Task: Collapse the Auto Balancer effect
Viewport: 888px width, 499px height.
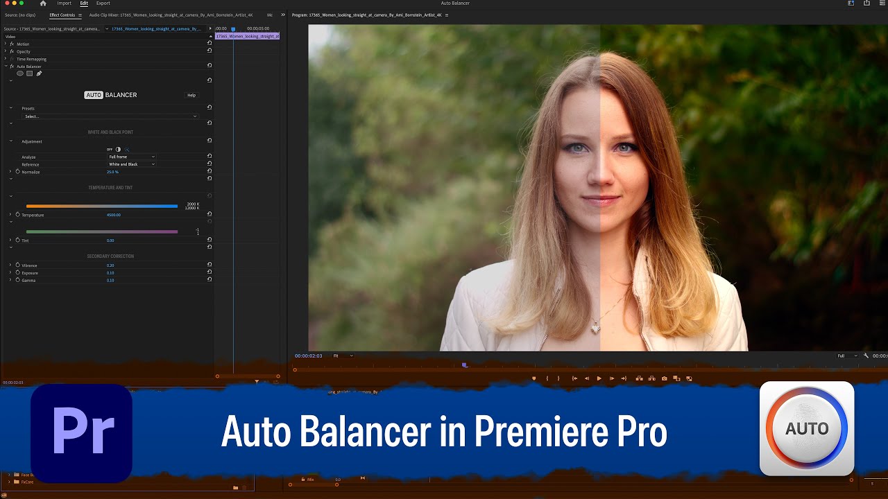Action: (x=6, y=67)
